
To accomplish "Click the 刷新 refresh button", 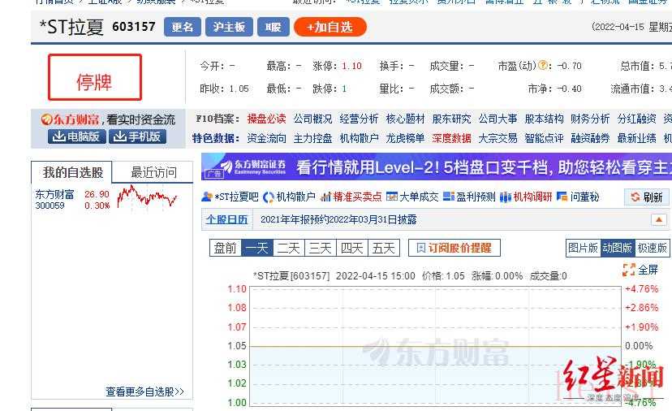I will click(646, 197).
